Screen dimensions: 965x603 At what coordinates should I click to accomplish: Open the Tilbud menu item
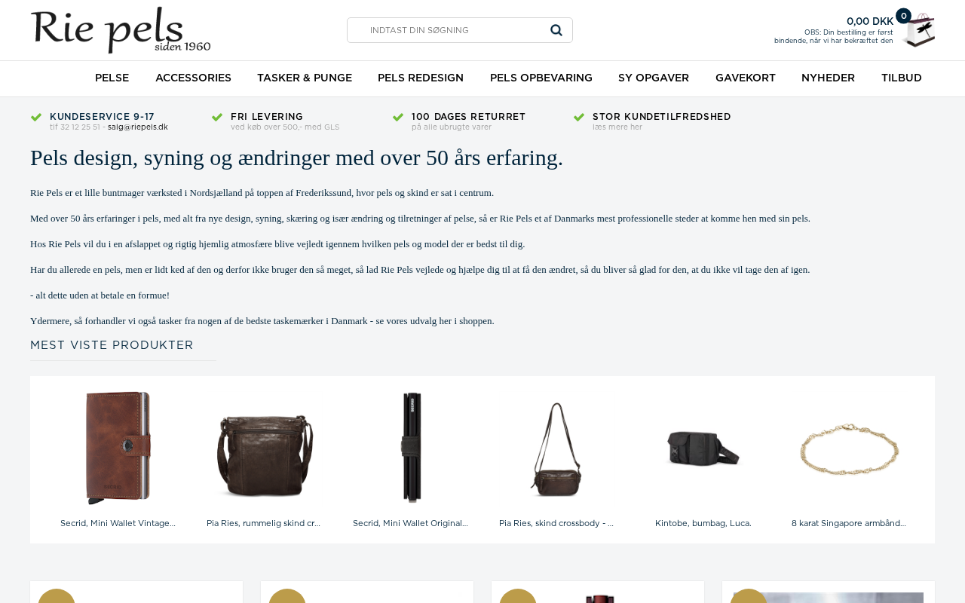tap(902, 78)
